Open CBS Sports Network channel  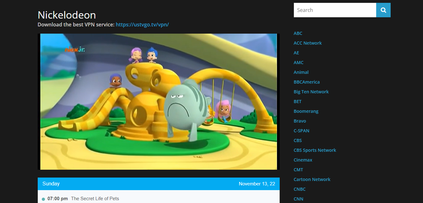coord(315,150)
